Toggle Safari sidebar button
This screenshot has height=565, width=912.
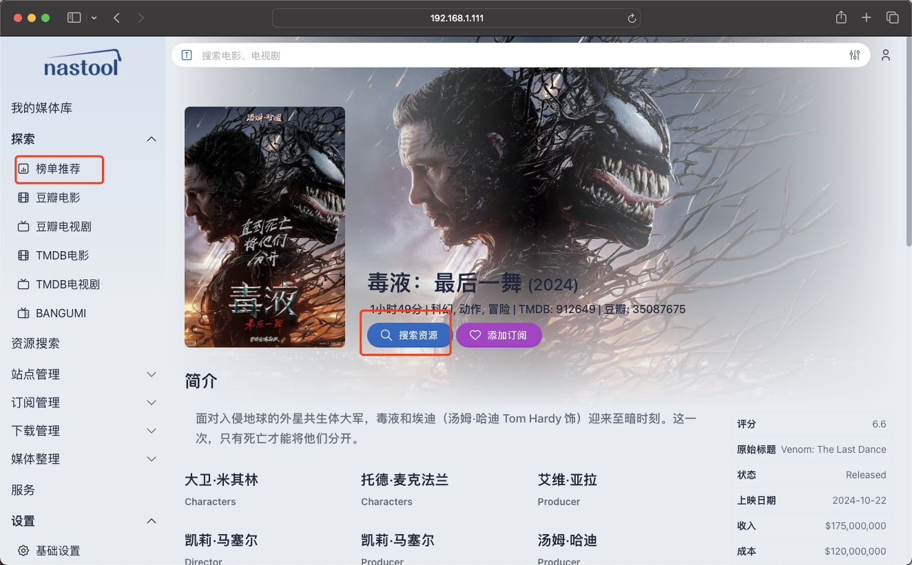point(74,18)
